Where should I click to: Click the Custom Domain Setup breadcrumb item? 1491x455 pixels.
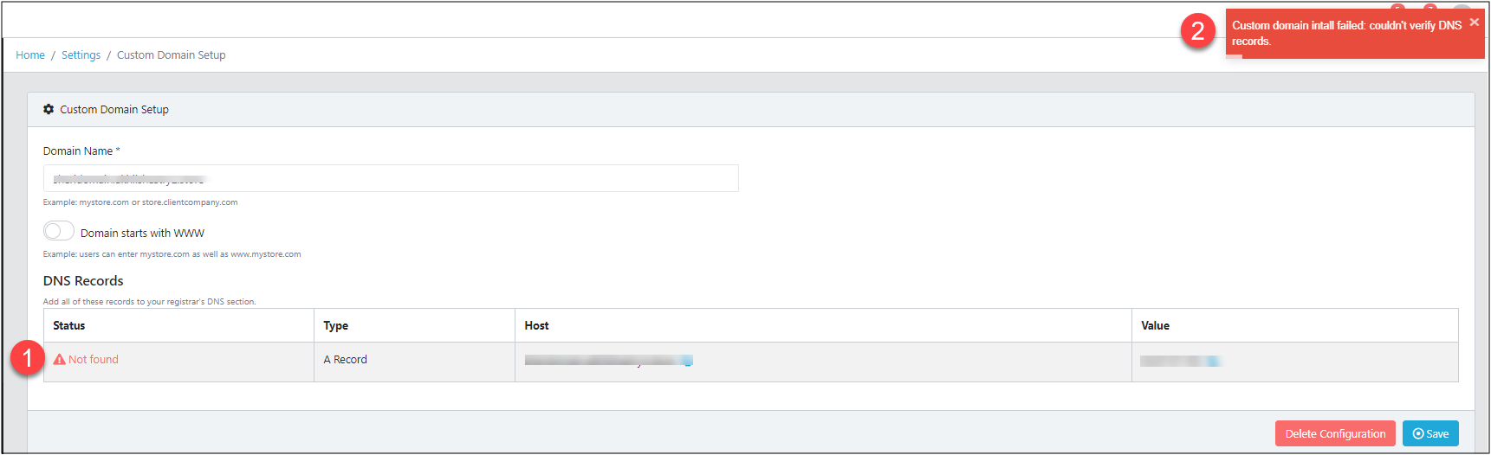172,55
